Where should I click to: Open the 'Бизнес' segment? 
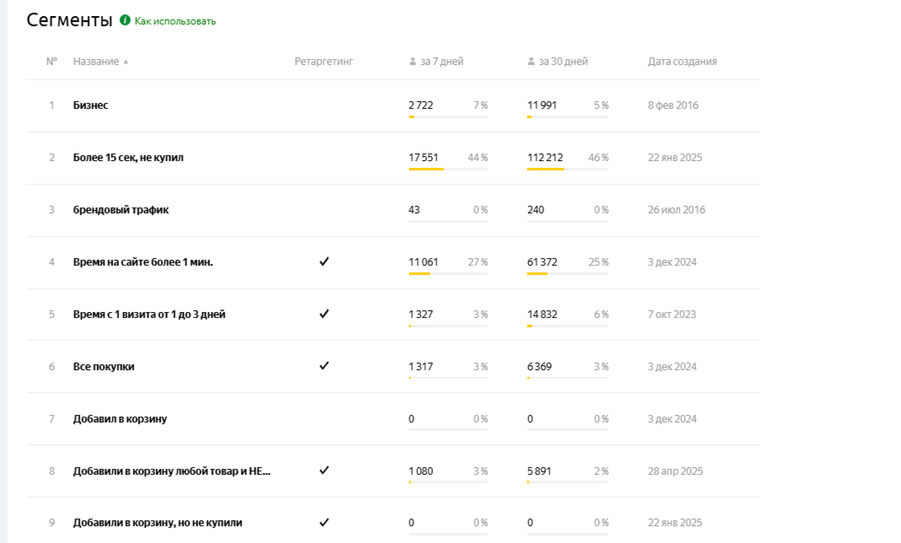click(90, 105)
